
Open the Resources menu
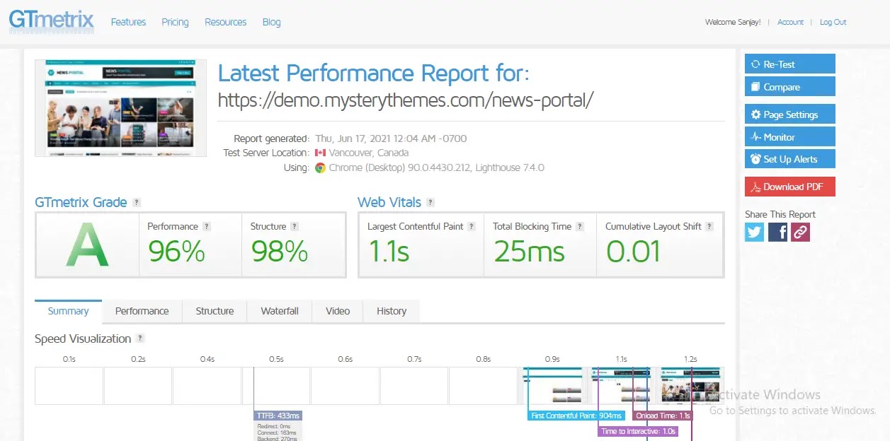click(226, 22)
